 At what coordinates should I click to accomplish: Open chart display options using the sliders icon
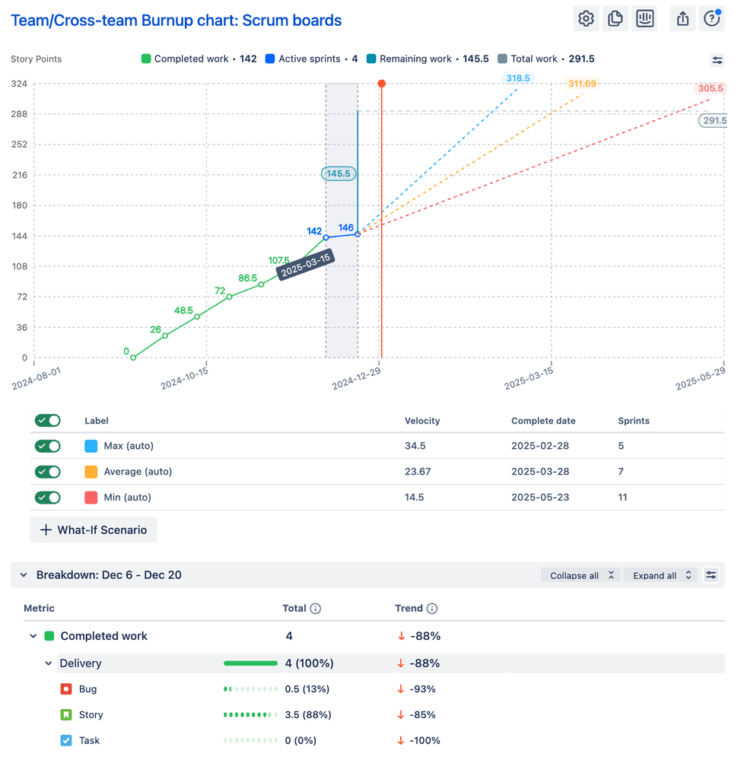(x=717, y=60)
